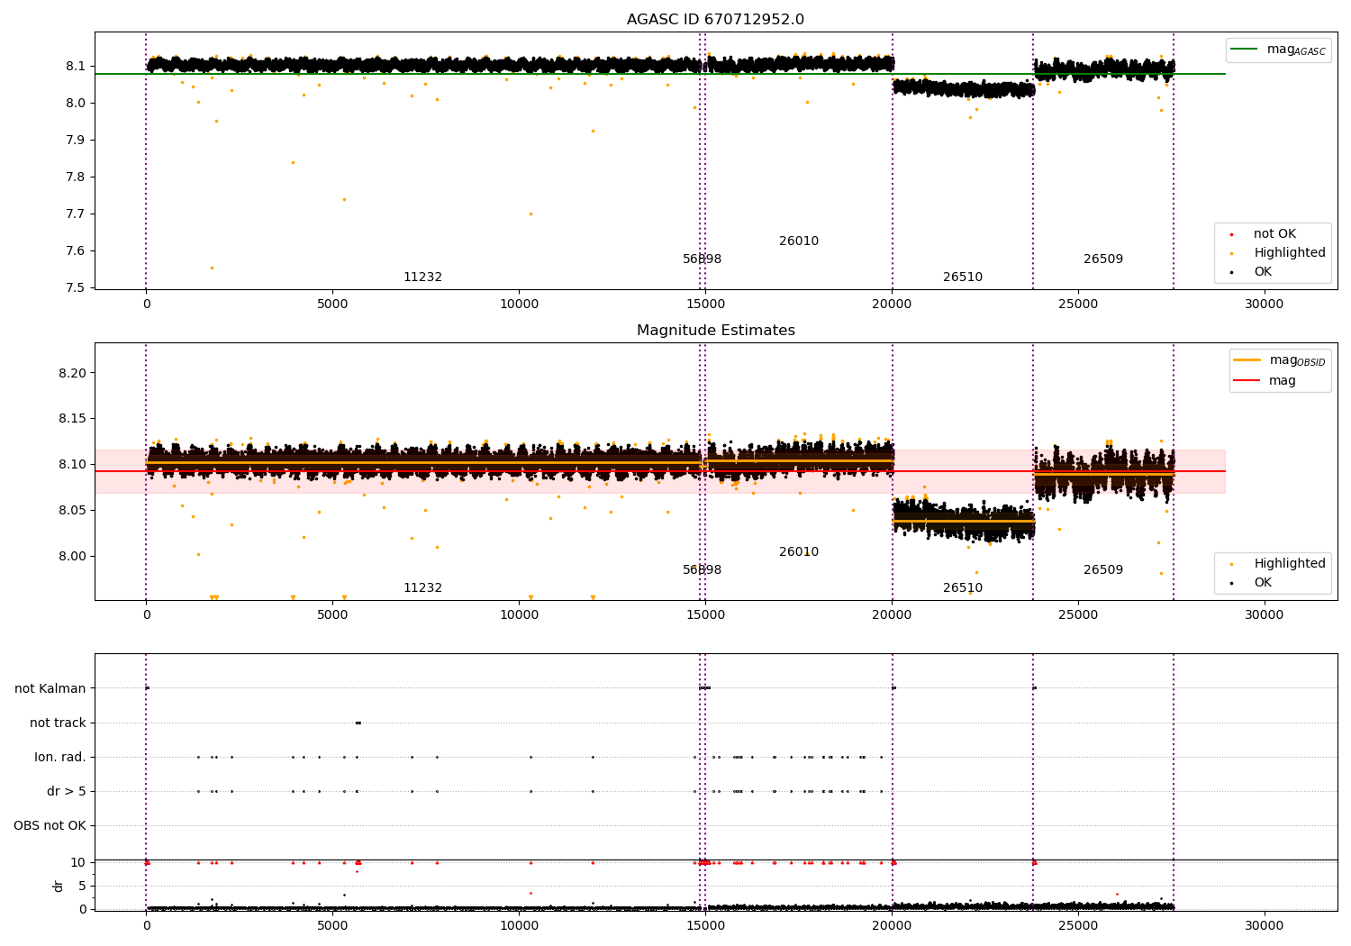Viewport: 1351px width, 946px height.
Task: Click obsid label 26509 in Magnitude Estimates plot
Action: coord(1103,570)
